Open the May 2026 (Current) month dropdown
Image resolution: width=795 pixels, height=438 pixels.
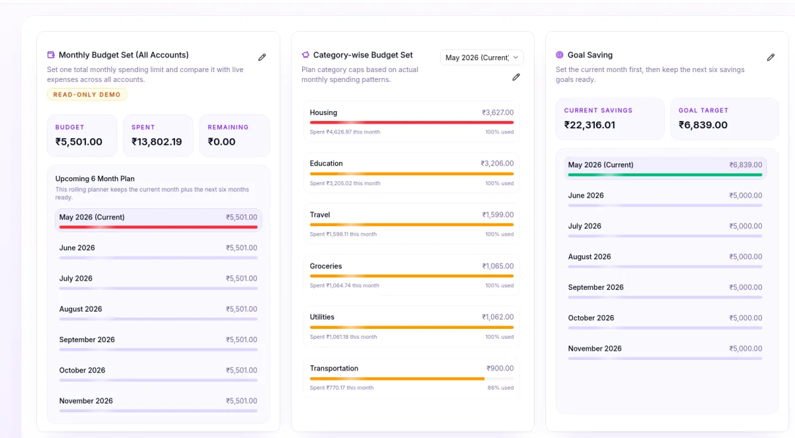point(482,58)
